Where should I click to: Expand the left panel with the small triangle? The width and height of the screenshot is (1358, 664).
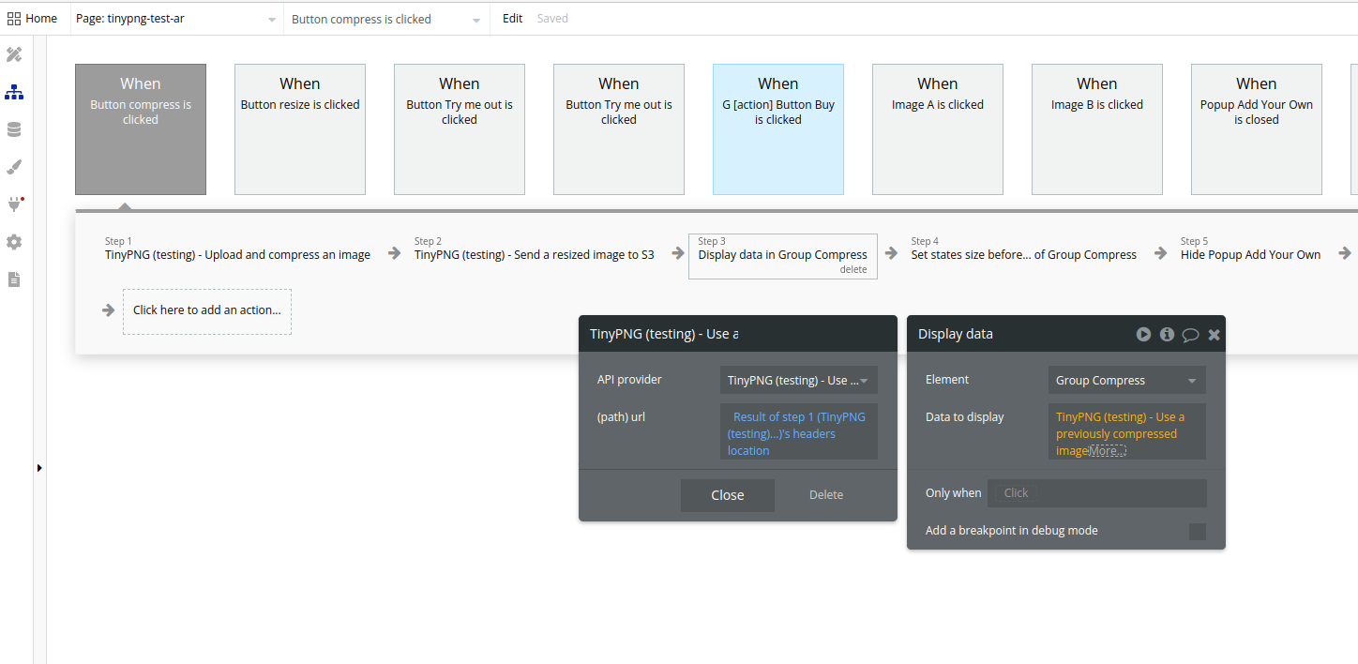click(39, 467)
